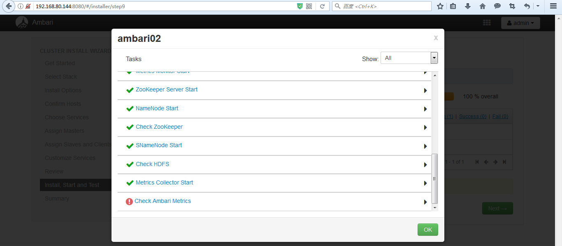
Task: Open the dropdown arrow next to undo icon
Action: (x=538, y=6)
